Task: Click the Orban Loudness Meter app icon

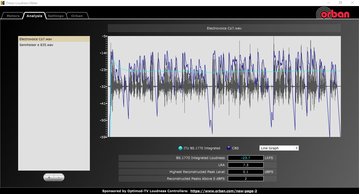Action: [x=3, y=3]
